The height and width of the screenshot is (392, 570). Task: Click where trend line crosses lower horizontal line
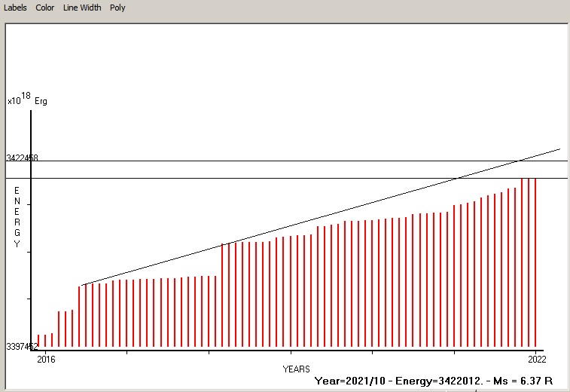click(458, 179)
